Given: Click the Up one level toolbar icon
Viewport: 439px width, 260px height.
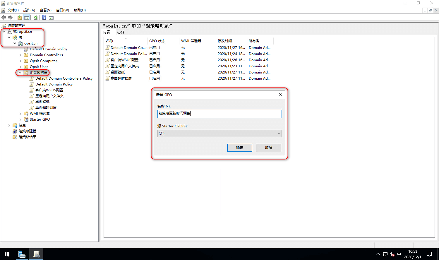Looking at the screenshot, I should pyautogui.click(x=19, y=18).
